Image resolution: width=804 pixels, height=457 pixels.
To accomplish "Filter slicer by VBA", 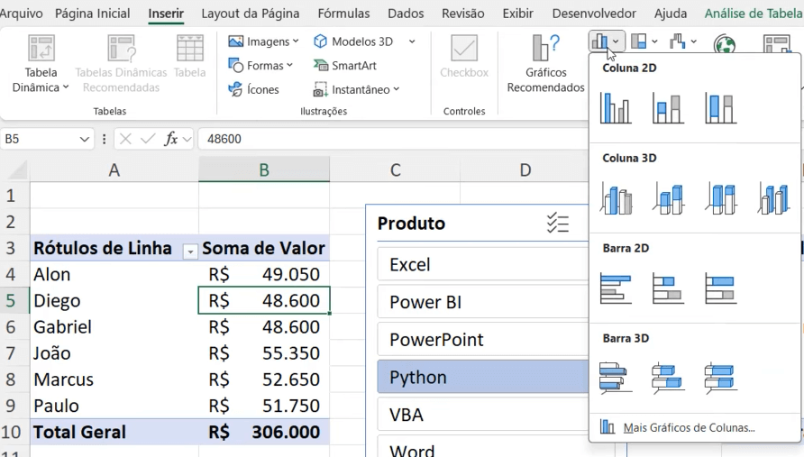I will [x=482, y=415].
